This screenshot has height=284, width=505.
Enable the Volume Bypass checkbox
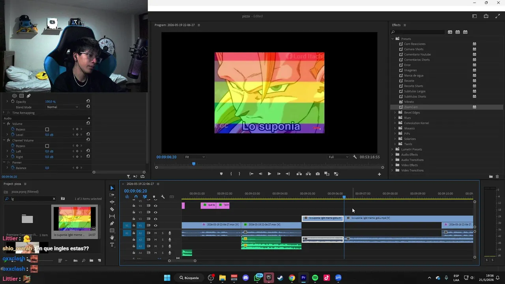[47, 129]
